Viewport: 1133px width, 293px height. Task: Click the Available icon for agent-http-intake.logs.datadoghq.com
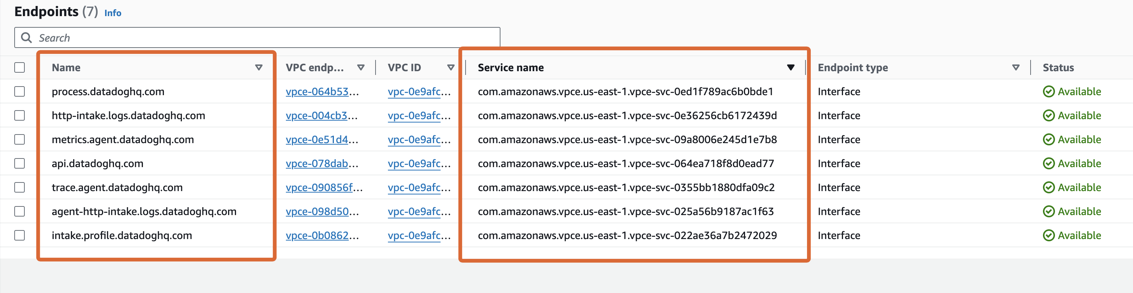click(x=1049, y=211)
